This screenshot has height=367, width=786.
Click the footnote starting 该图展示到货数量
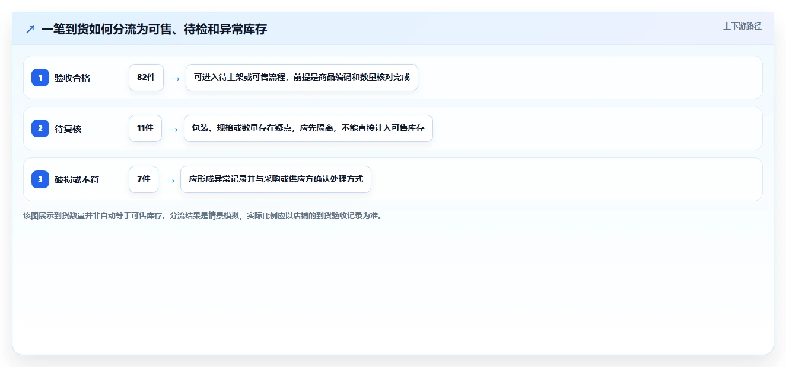(x=203, y=215)
